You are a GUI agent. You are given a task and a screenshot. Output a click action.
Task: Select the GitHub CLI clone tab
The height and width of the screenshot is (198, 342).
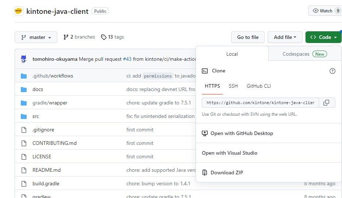tap(259, 86)
